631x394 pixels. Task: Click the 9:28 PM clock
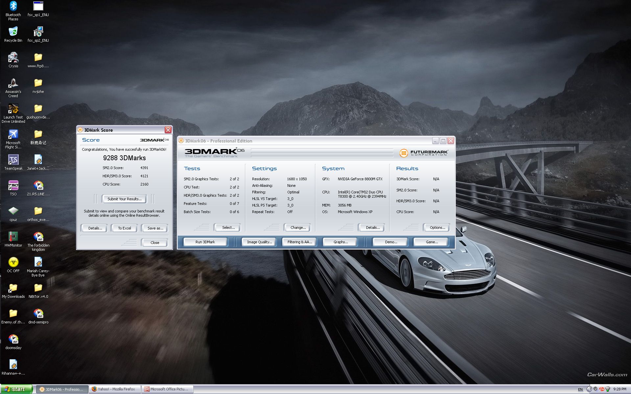(619, 389)
